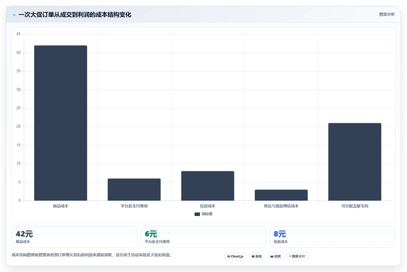Click the 图表分析 label in header
The height and width of the screenshot is (272, 407).
coord(387,14)
